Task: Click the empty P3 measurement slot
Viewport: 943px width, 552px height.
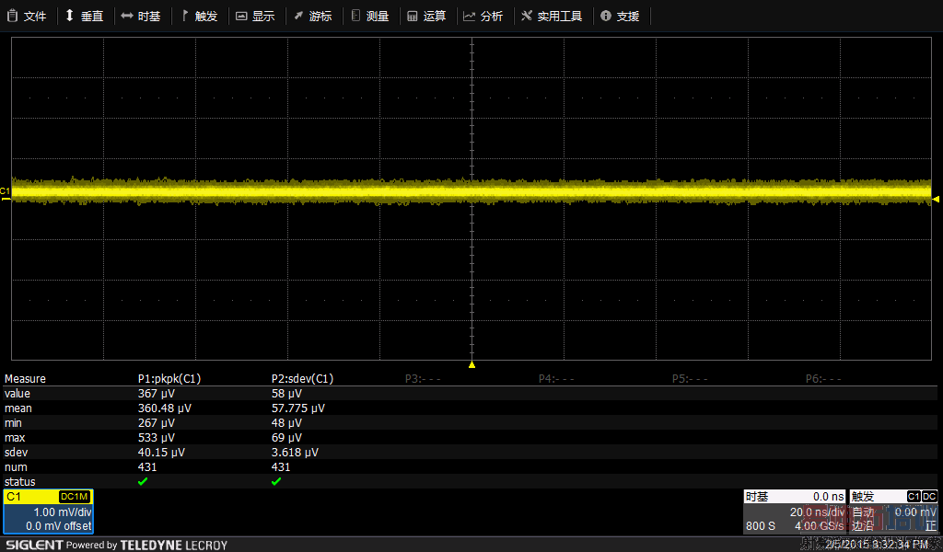Action: (x=423, y=379)
